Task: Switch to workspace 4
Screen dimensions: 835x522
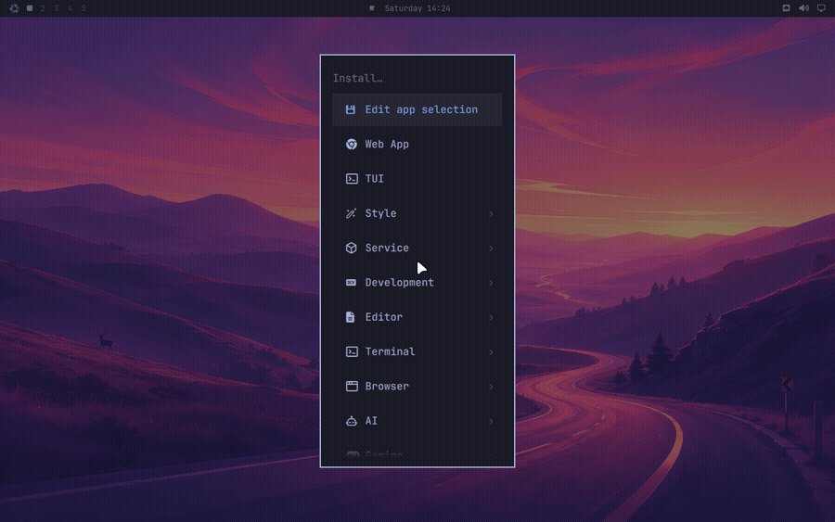Action: click(70, 8)
